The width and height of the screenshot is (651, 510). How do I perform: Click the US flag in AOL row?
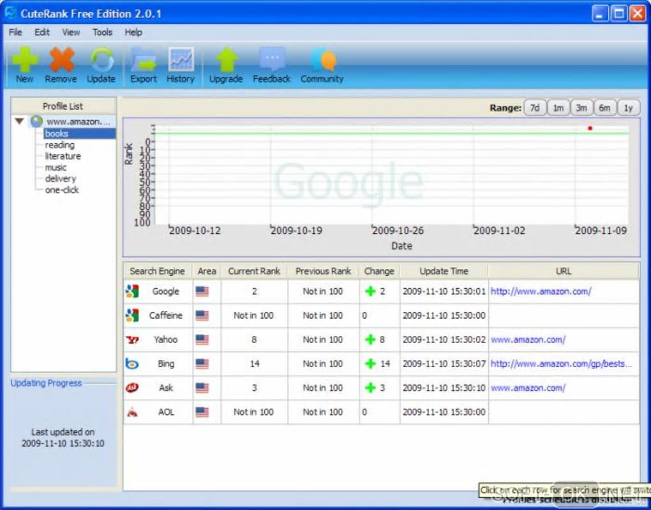[202, 412]
